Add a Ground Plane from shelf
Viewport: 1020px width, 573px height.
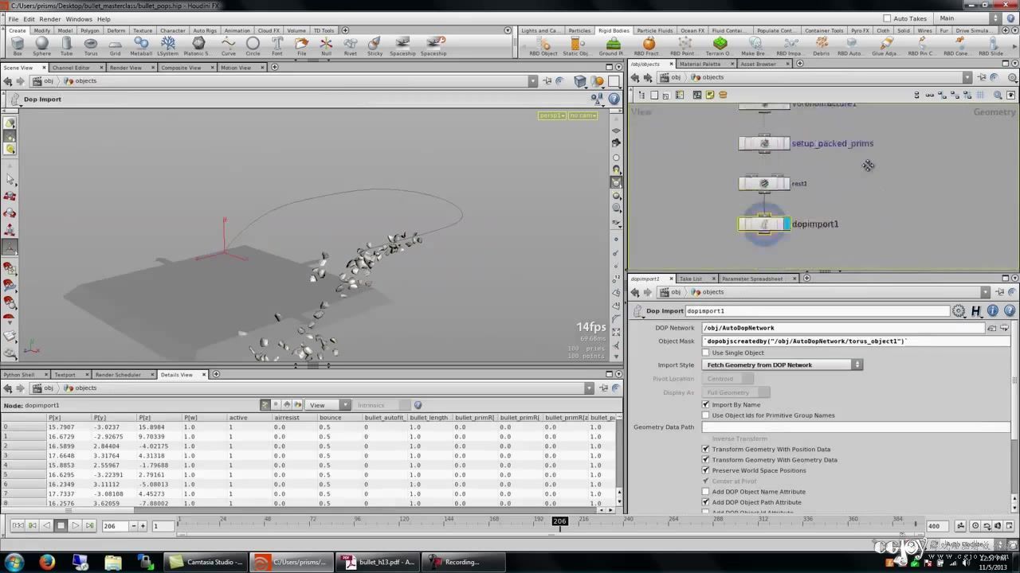click(x=612, y=46)
